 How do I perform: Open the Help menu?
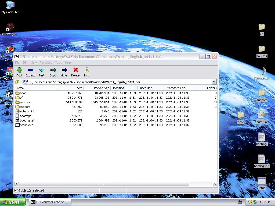[x=68, y=62]
